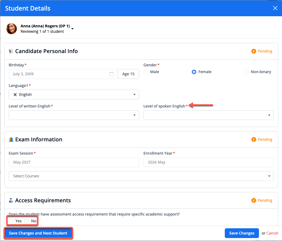Click the Cancel link
The width and height of the screenshot is (282, 241).
click(272, 233)
